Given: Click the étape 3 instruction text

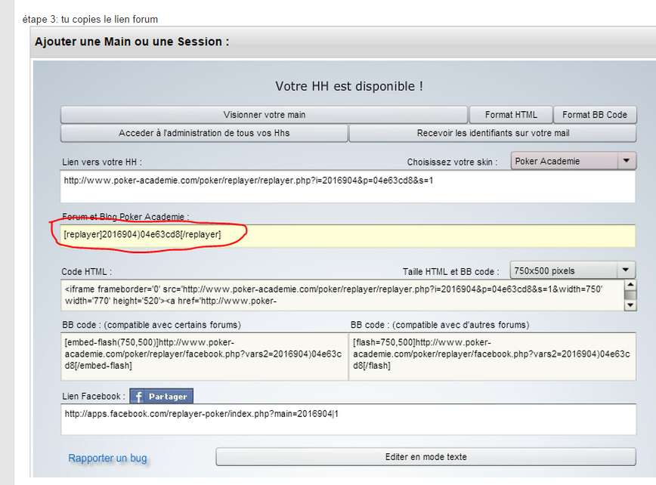Looking at the screenshot, I should click(x=90, y=19).
